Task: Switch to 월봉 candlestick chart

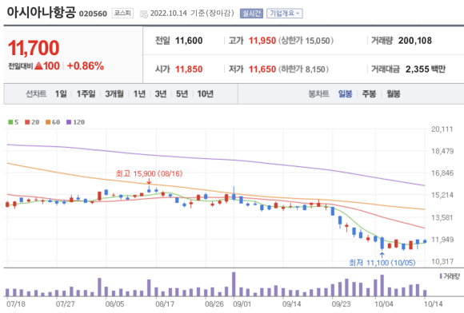Action: pyautogui.click(x=394, y=94)
